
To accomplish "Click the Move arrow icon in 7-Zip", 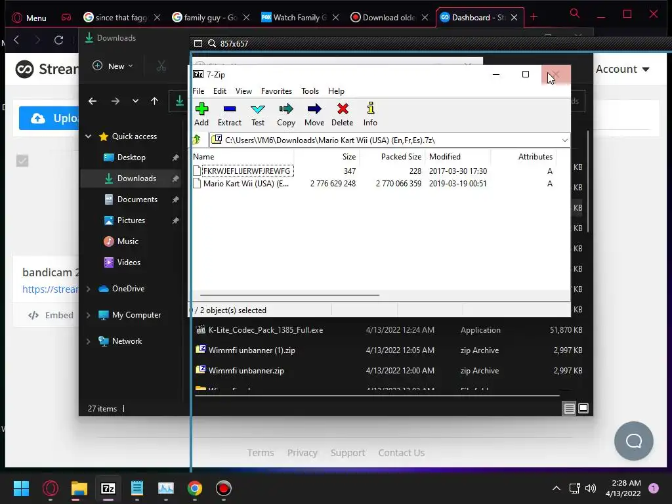I will pyautogui.click(x=314, y=109).
